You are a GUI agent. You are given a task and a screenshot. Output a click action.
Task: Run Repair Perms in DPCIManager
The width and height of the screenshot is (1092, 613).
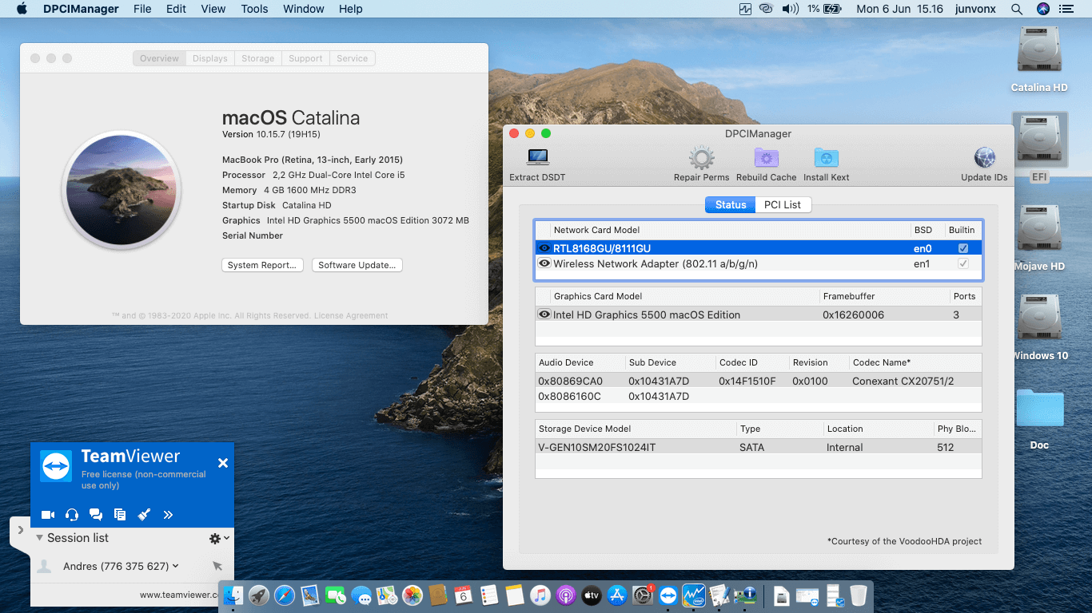(701, 157)
